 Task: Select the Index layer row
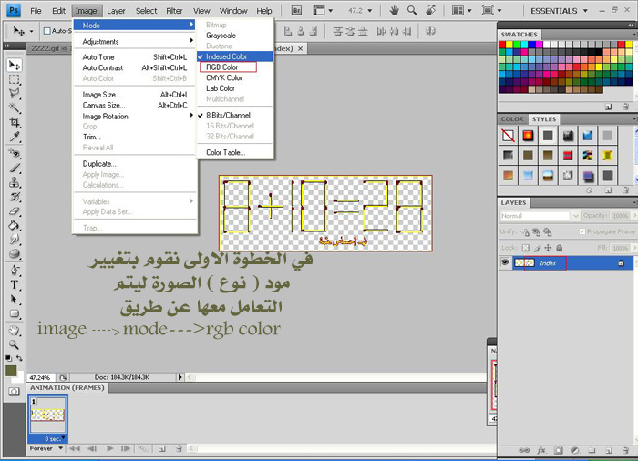point(566,263)
